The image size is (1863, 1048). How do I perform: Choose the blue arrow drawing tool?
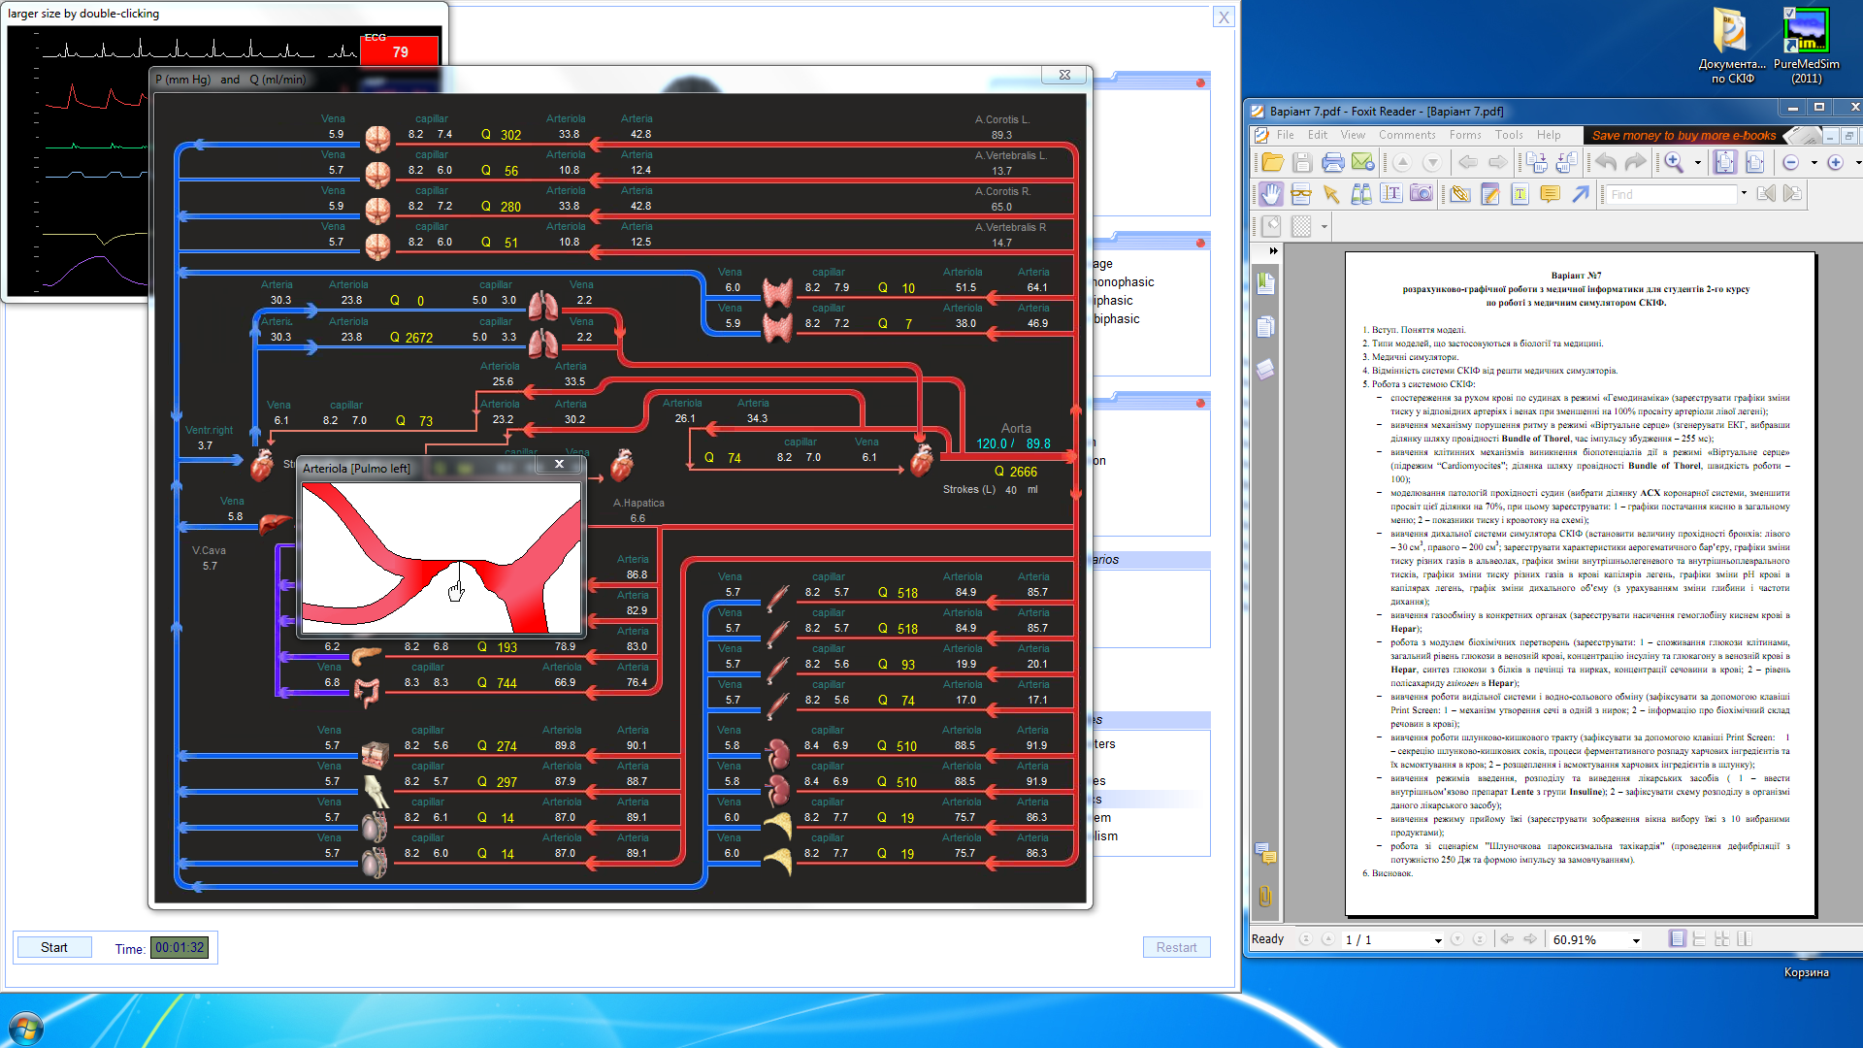[x=1581, y=194]
